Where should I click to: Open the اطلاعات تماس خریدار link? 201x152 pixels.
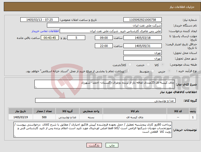coord(45,31)
